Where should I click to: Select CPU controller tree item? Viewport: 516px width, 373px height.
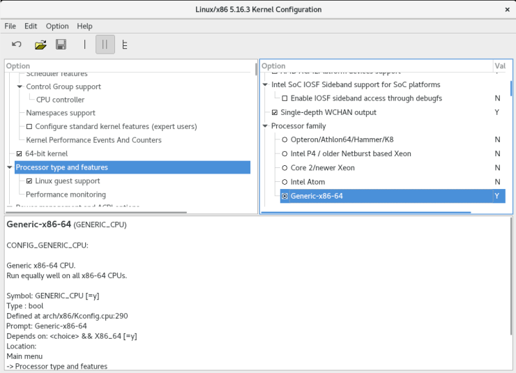click(60, 100)
